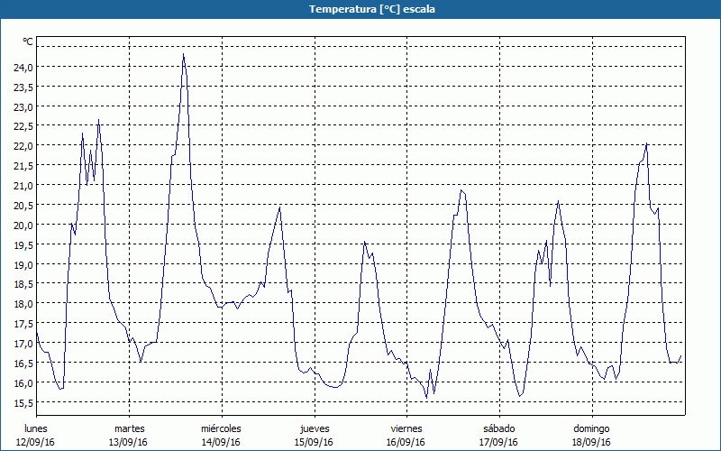This screenshot has width=721, height=451.
Task: Click the 14/09/16 date label
Action: tap(221, 442)
